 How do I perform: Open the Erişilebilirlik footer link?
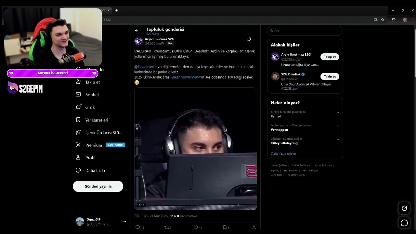point(290,171)
